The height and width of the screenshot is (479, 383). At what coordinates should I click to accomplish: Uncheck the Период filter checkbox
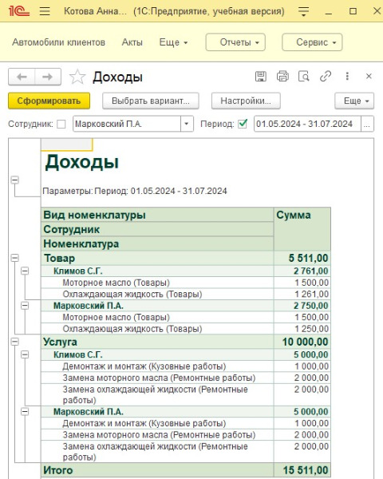click(243, 124)
